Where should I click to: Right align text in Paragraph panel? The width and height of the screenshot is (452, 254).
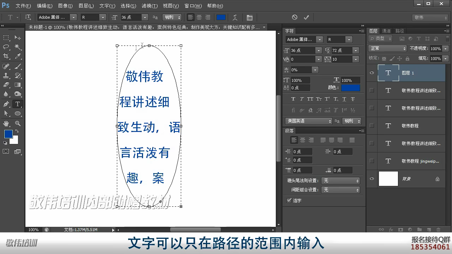click(311, 140)
